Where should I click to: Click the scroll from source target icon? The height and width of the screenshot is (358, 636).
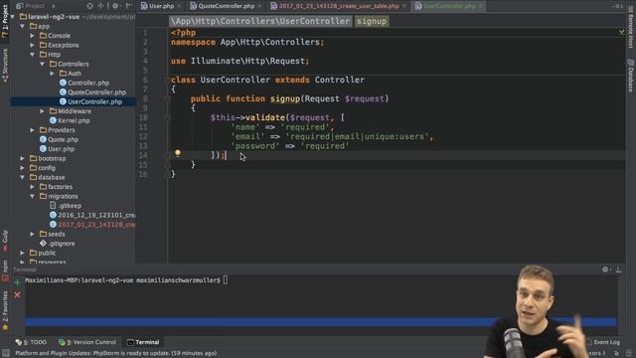coord(90,6)
